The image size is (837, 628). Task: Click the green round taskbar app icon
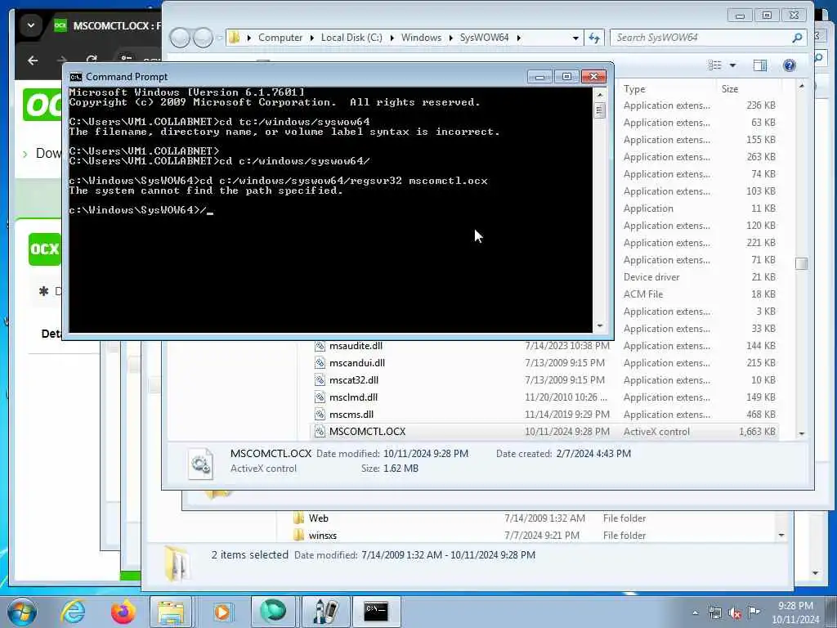[273, 612]
